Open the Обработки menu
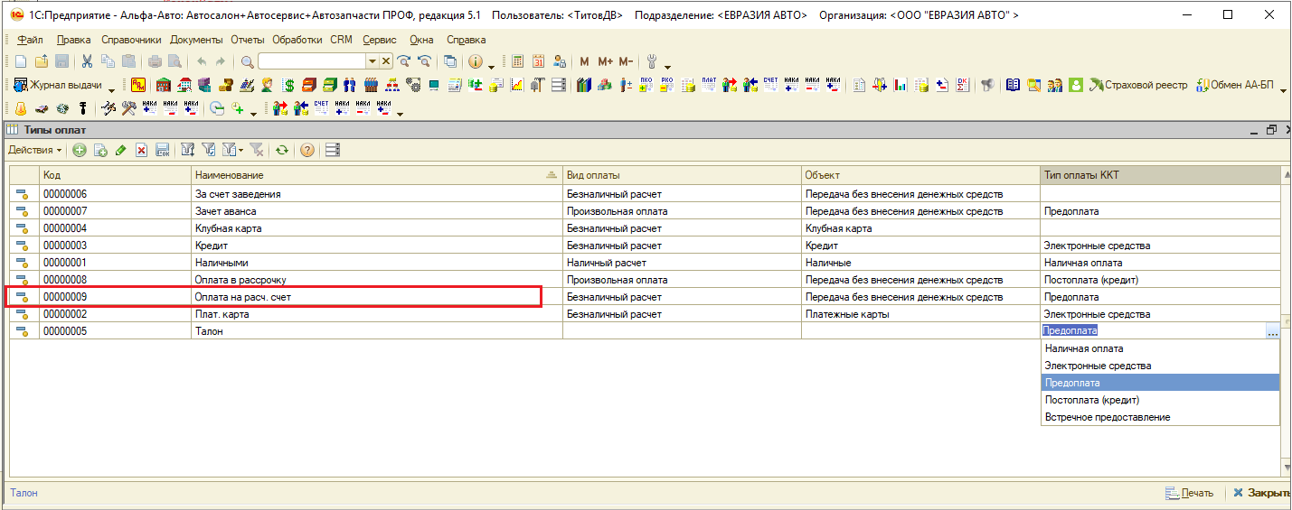This screenshot has width=1292, height=510. coord(297,40)
